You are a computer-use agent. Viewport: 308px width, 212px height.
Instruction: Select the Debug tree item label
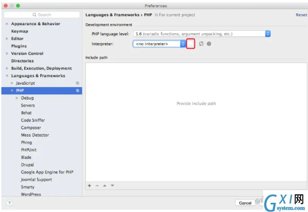tap(27, 98)
